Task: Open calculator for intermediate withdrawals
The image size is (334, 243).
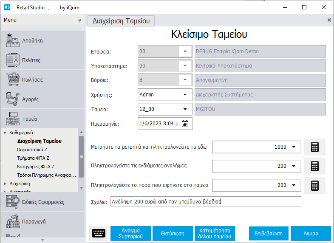Action: click(x=314, y=166)
